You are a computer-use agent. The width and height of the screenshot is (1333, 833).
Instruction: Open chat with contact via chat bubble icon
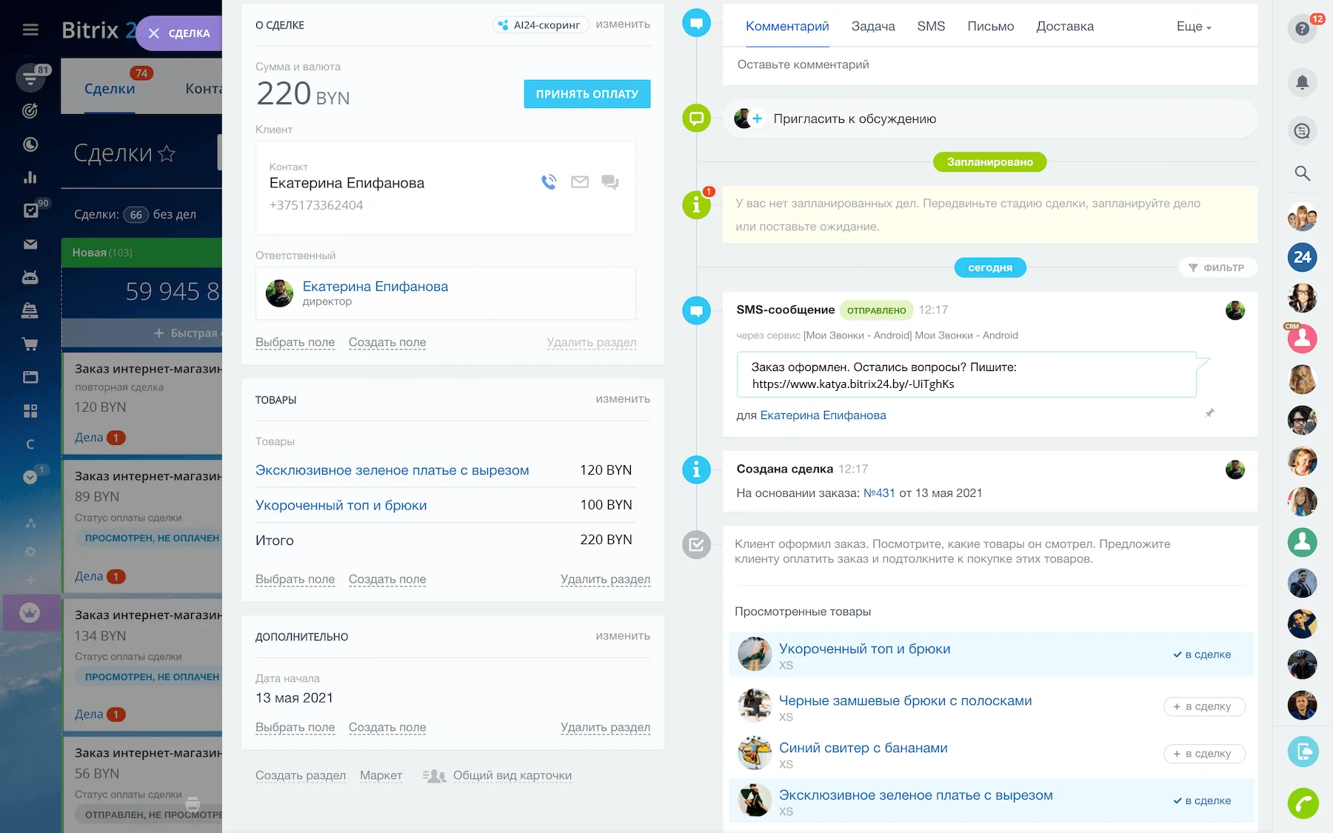click(x=610, y=183)
